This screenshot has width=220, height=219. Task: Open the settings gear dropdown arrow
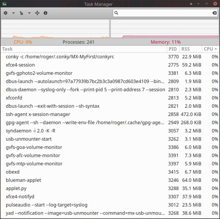[13, 13]
